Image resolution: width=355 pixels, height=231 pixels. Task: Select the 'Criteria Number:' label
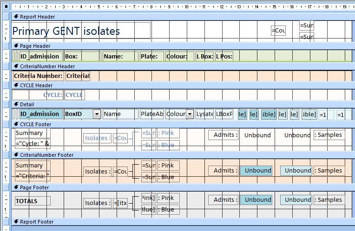coord(38,76)
